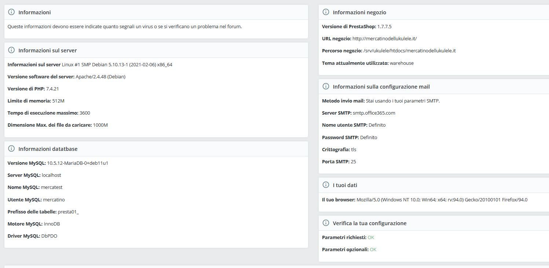The height and width of the screenshot is (268, 549).
Task: Click the SMTP server value smtp.office365.com
Action: click(x=374, y=113)
